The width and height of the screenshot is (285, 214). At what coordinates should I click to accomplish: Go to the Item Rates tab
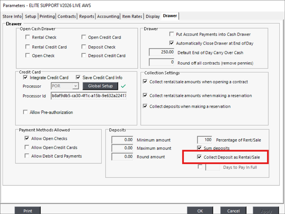(x=132, y=16)
